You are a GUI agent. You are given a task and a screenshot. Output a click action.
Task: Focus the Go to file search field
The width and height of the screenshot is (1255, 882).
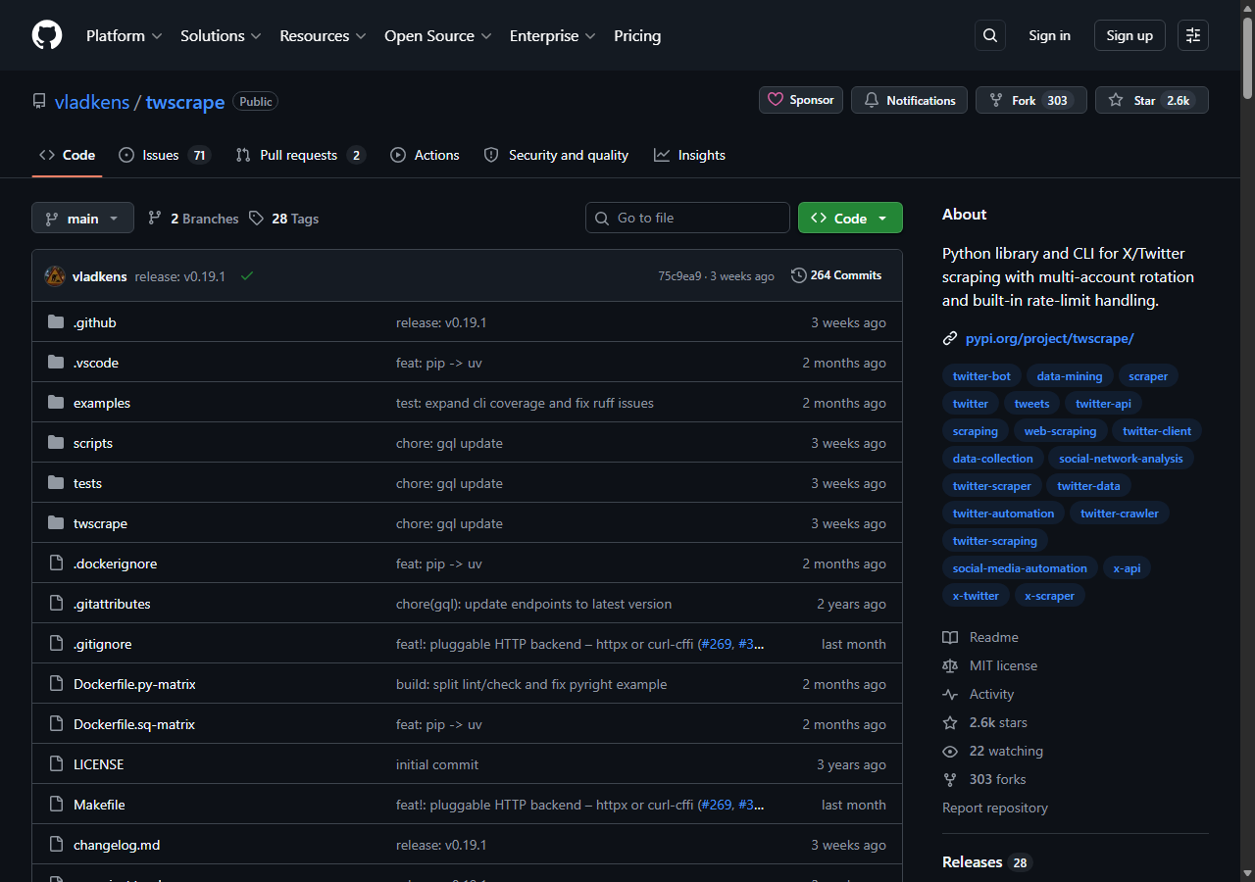click(687, 218)
